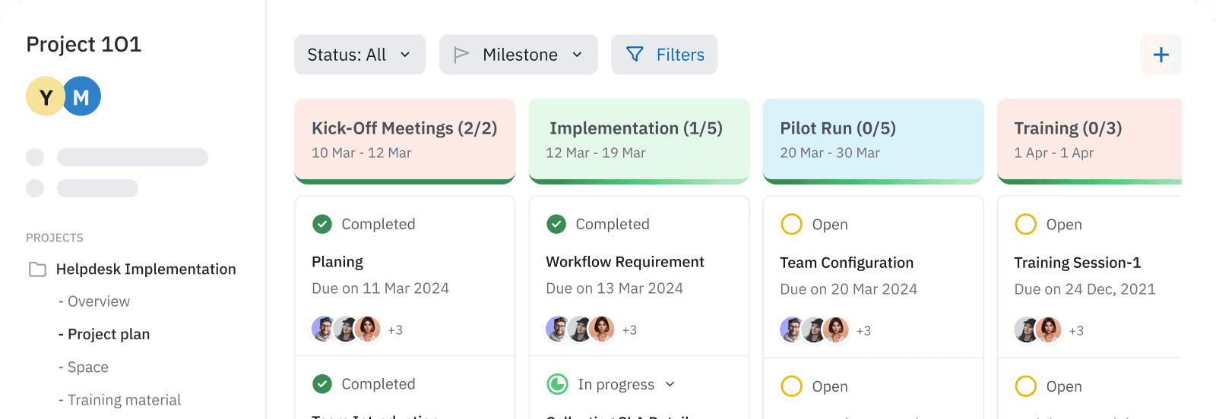Screen dimensions: 1216x419
Task: Click the In progress status icon
Action: [557, 384]
